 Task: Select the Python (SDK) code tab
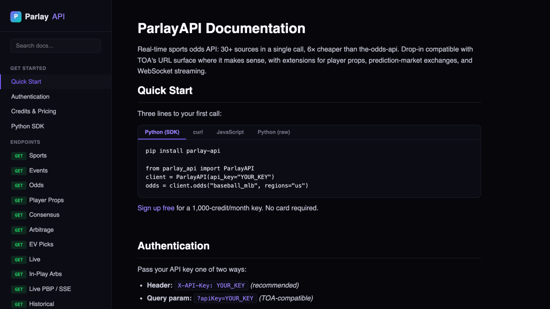[162, 132]
